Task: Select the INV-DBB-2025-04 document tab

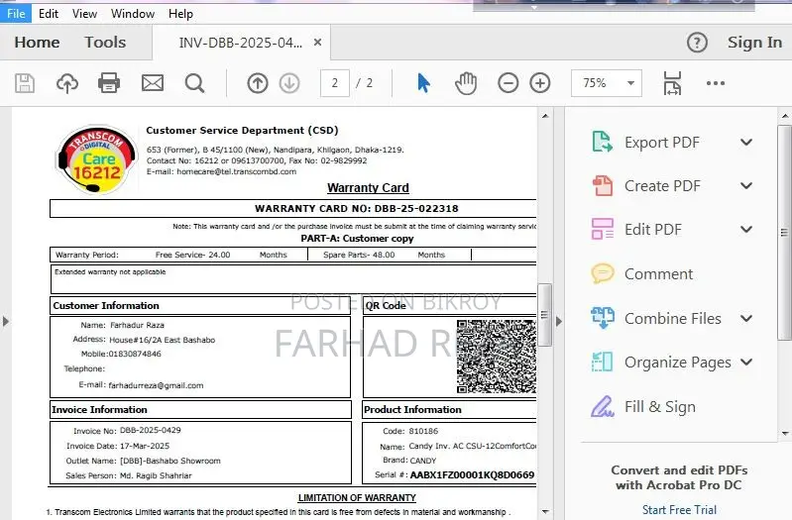Action: (241, 43)
